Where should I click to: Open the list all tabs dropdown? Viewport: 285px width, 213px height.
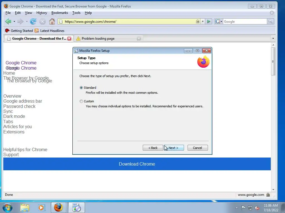pyautogui.click(x=273, y=38)
